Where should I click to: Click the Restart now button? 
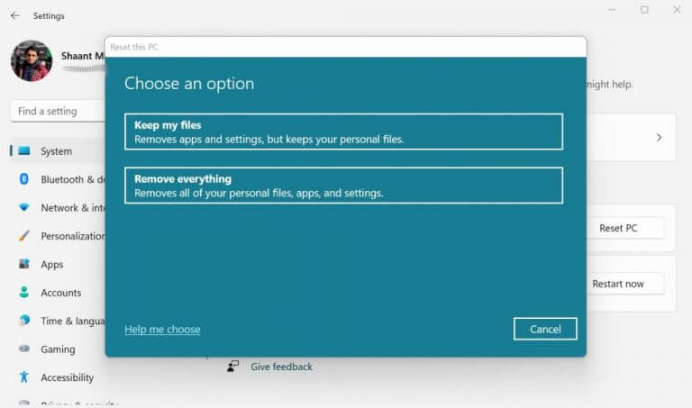[617, 284]
